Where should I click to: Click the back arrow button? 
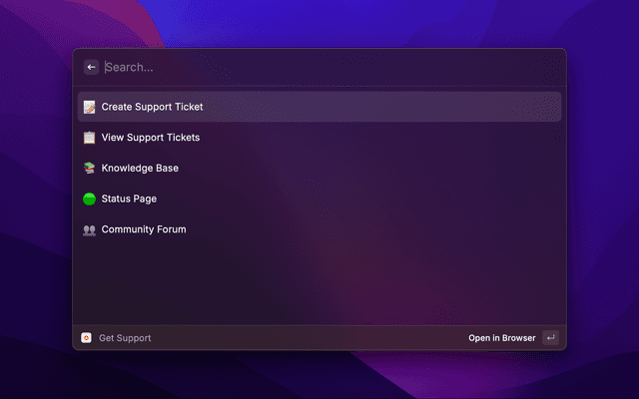92,68
